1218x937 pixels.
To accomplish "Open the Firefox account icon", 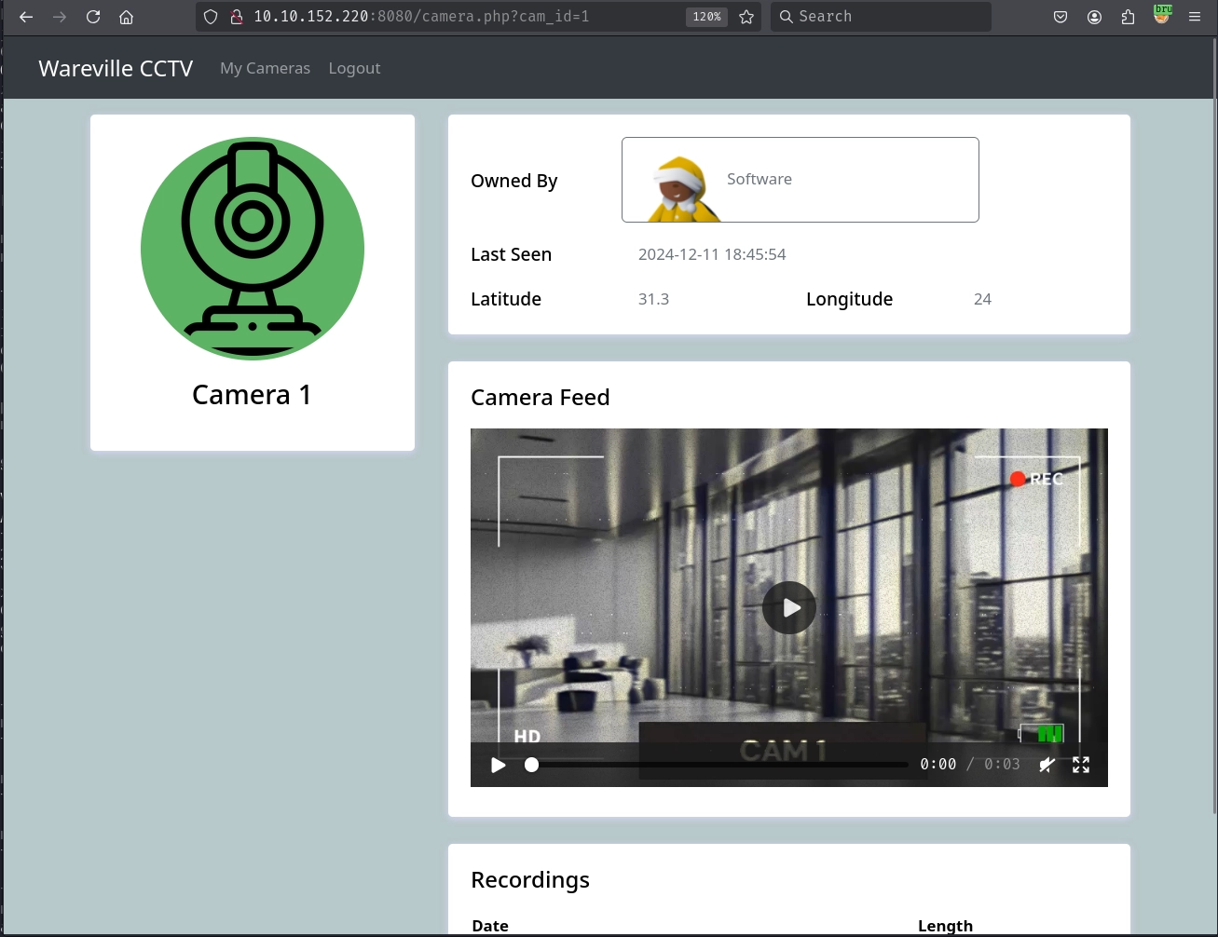I will (x=1094, y=17).
